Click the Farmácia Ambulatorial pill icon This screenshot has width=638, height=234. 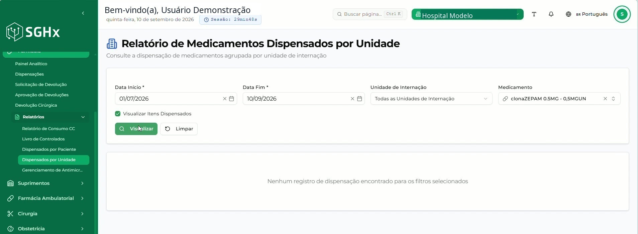pyautogui.click(x=10, y=198)
